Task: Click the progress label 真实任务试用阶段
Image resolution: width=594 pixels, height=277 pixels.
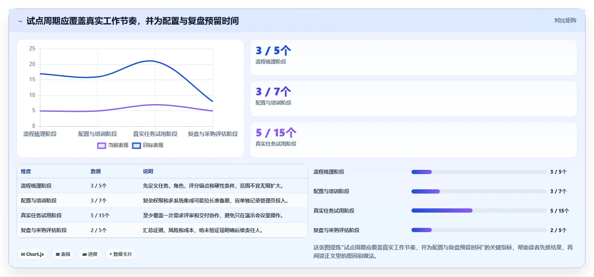Action: pos(334,211)
